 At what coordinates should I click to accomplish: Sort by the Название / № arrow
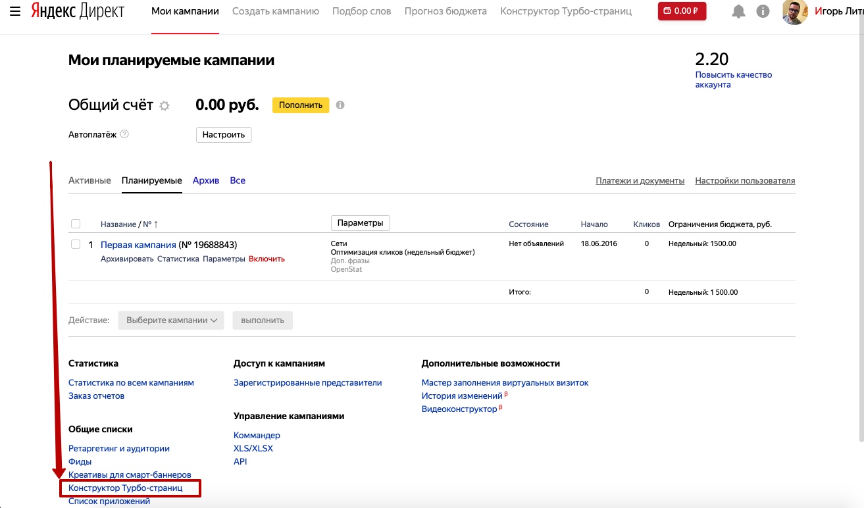156,224
